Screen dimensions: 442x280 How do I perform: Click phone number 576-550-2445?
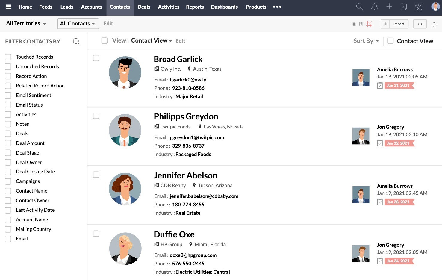click(x=188, y=264)
